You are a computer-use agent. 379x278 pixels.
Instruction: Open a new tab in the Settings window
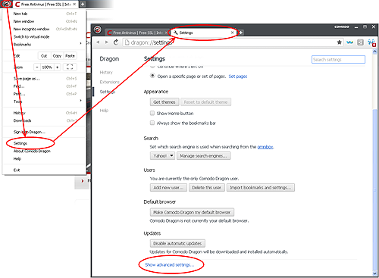point(241,33)
